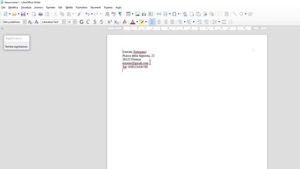
Task: Click the Copy icon
Action: (62, 14)
